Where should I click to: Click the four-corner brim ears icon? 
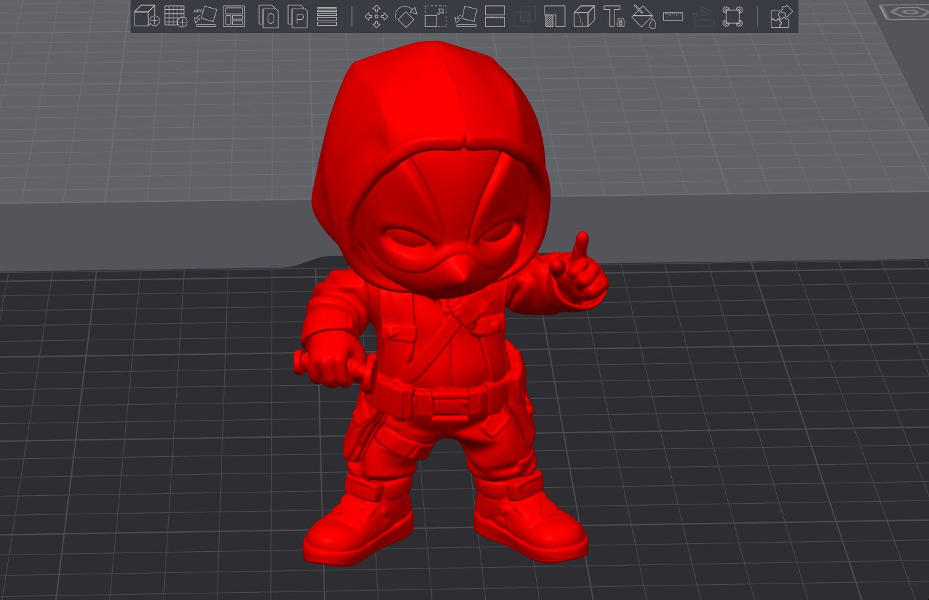733,16
